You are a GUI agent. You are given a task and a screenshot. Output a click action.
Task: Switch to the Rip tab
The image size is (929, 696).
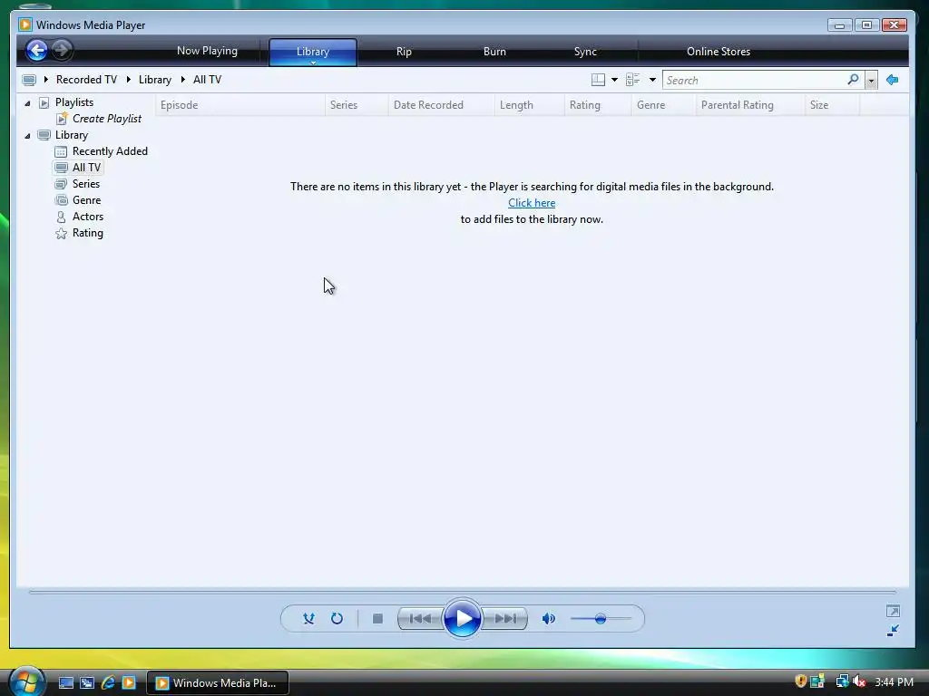(404, 52)
